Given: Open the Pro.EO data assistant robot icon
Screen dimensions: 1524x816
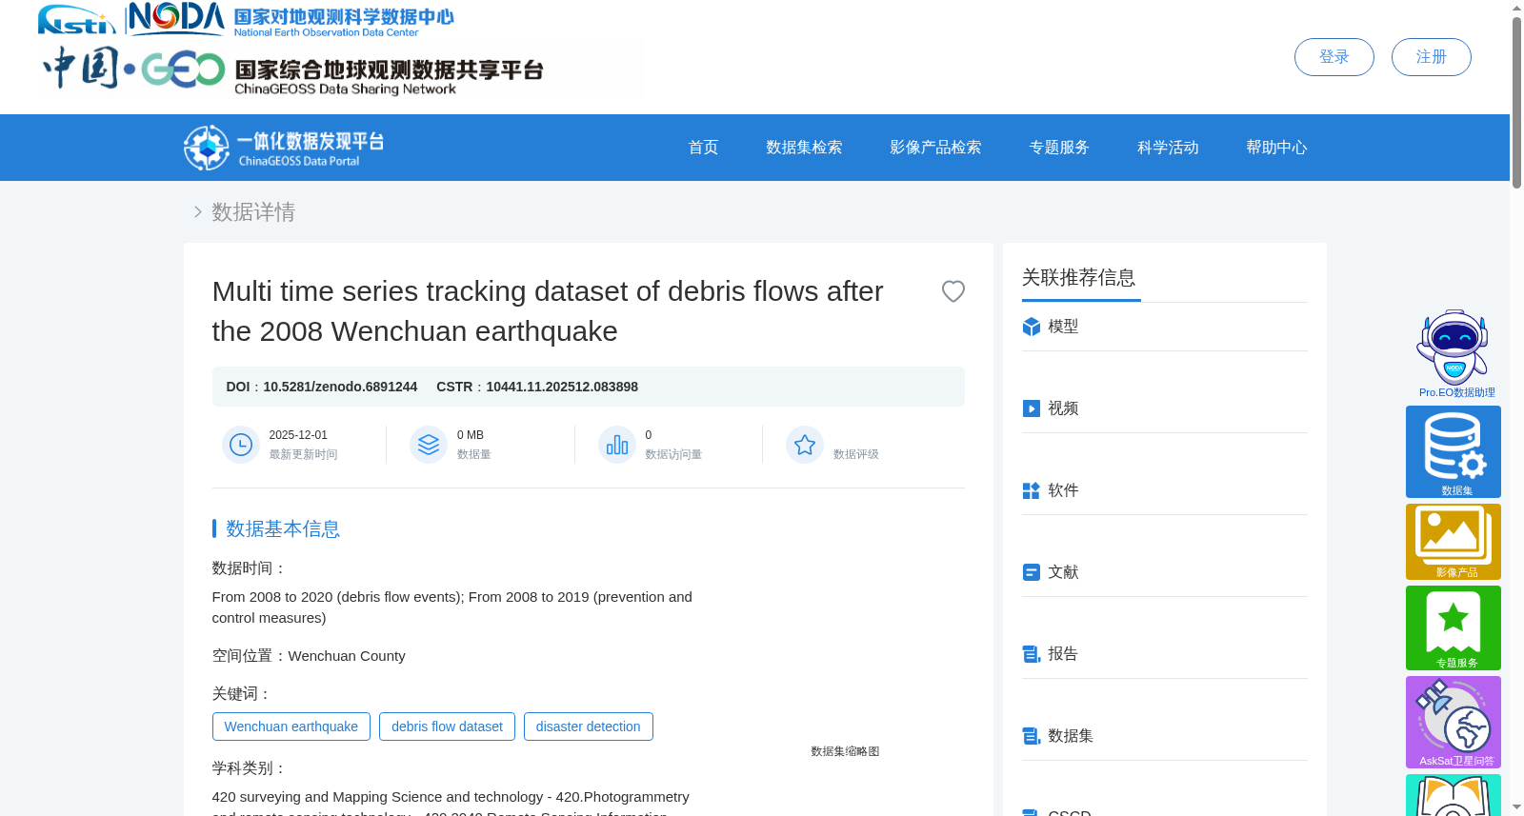Looking at the screenshot, I should (1453, 348).
